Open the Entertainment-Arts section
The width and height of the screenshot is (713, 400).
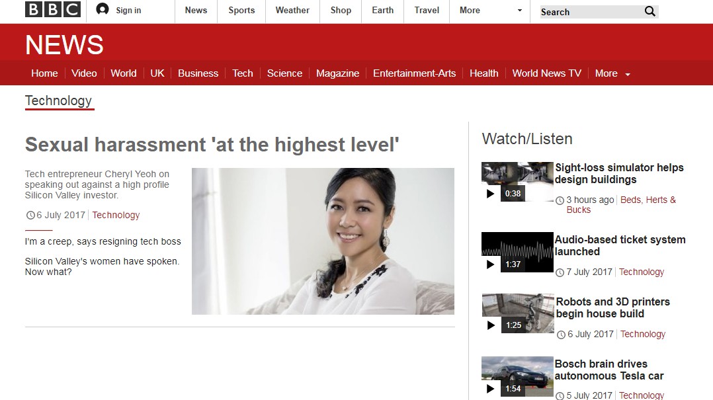[414, 73]
